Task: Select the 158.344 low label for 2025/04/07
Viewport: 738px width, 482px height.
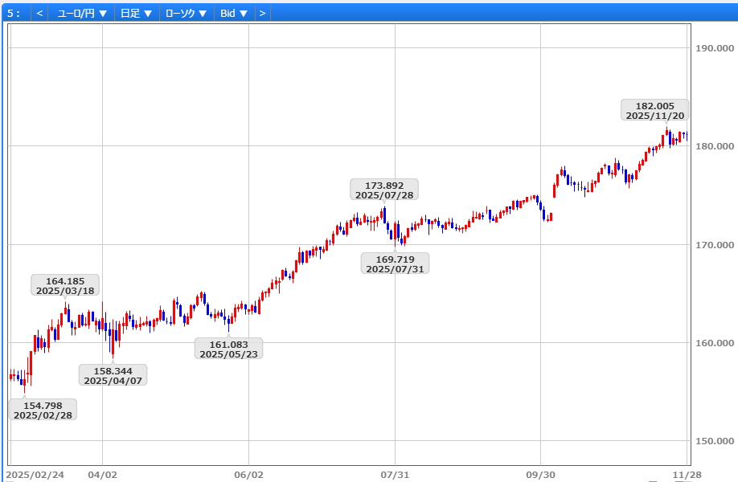Action: (x=113, y=375)
